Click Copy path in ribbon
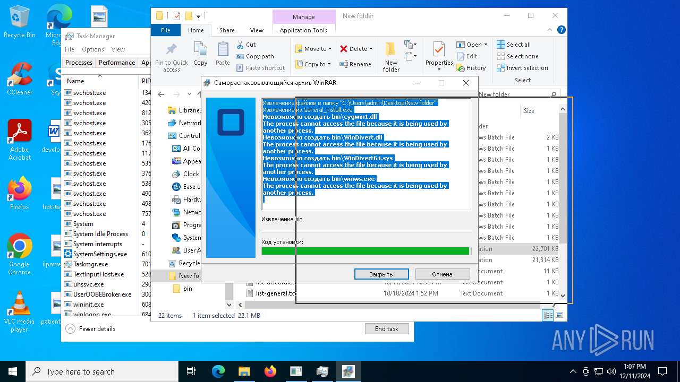 [x=254, y=56]
